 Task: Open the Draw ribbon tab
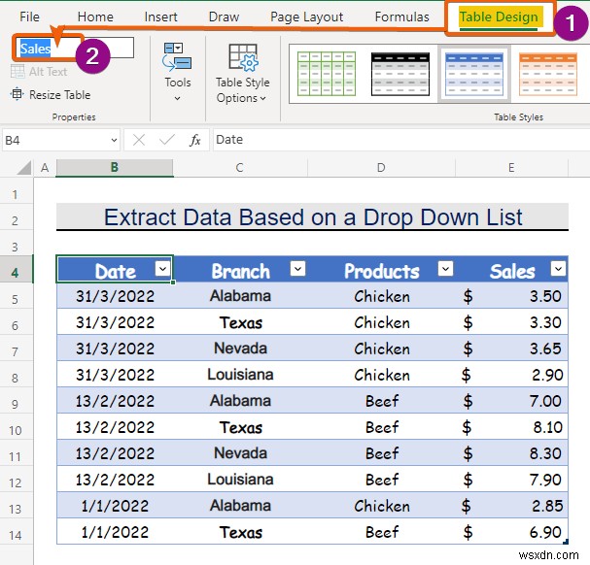pyautogui.click(x=224, y=17)
